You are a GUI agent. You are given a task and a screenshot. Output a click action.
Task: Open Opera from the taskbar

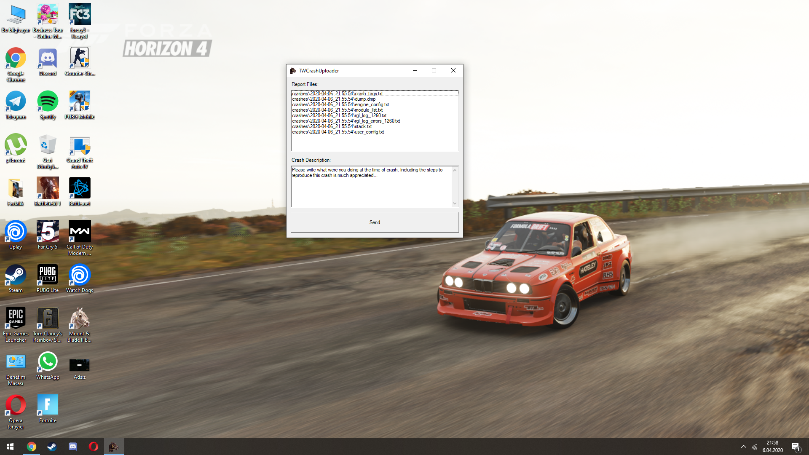coord(93,447)
